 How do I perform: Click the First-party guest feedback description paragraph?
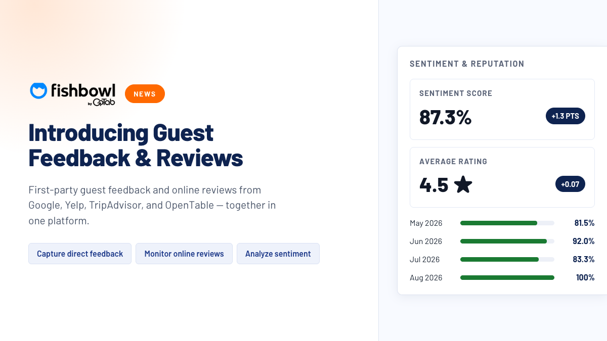coord(152,206)
